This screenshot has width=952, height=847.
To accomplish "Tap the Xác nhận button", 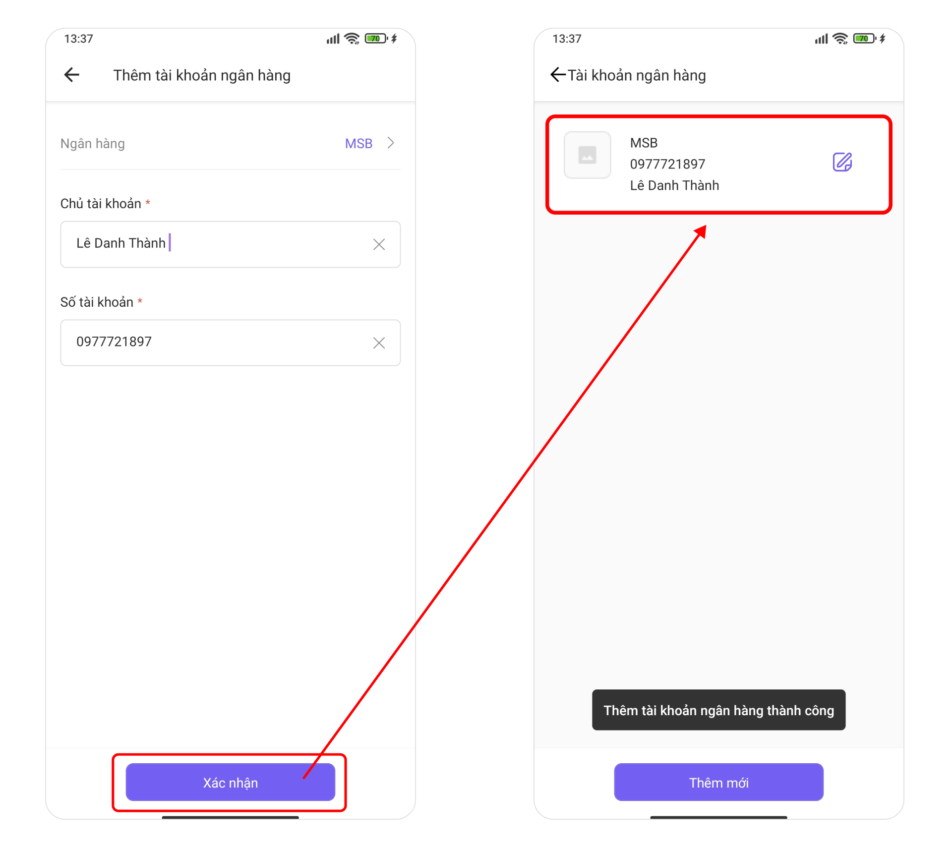I will 231,782.
